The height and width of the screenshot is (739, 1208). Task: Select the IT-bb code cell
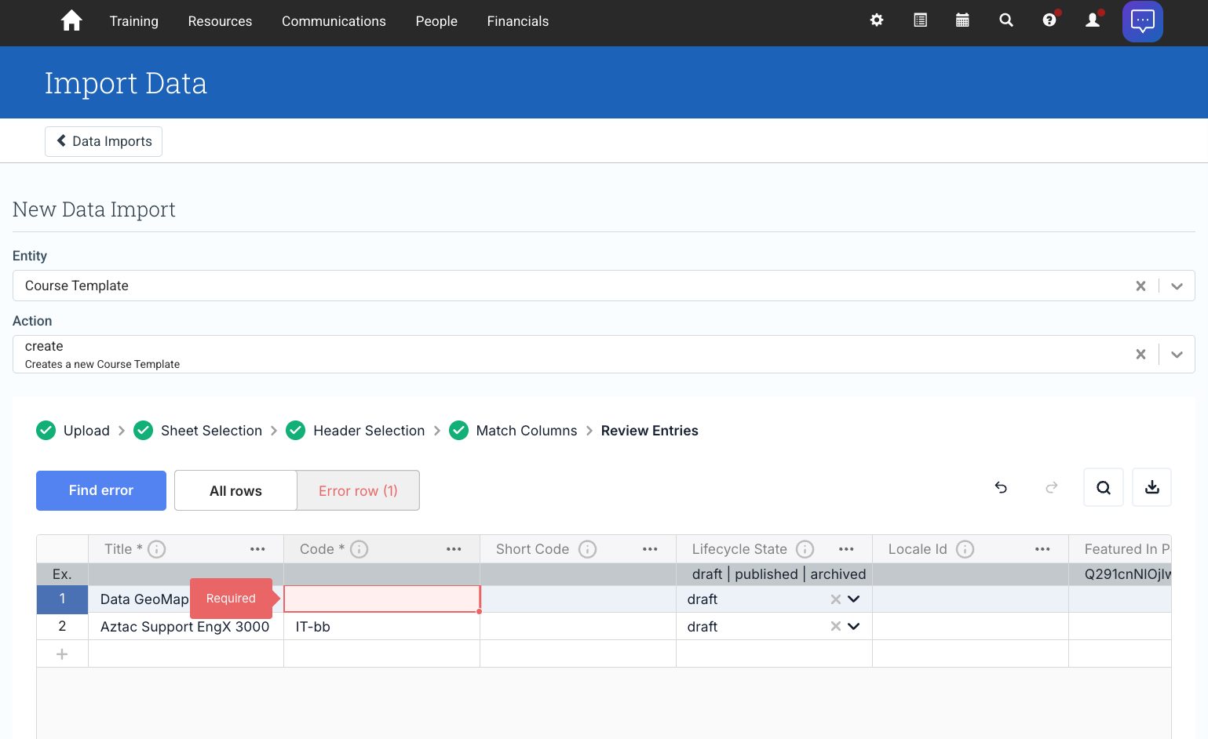381,627
